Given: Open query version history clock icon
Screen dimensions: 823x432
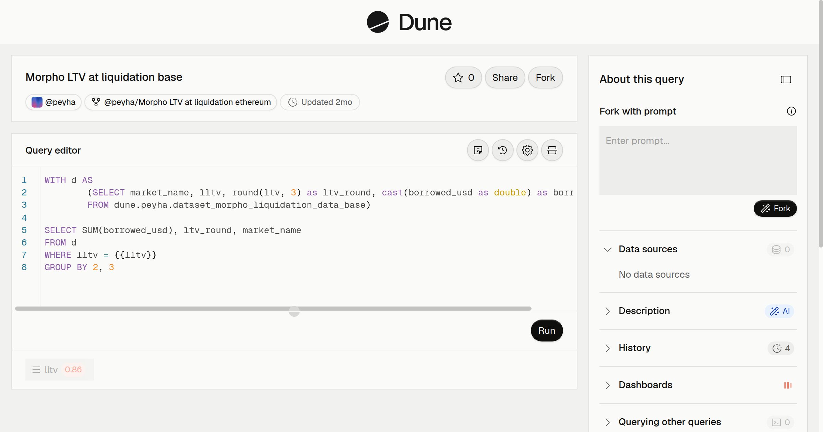Looking at the screenshot, I should tap(502, 150).
